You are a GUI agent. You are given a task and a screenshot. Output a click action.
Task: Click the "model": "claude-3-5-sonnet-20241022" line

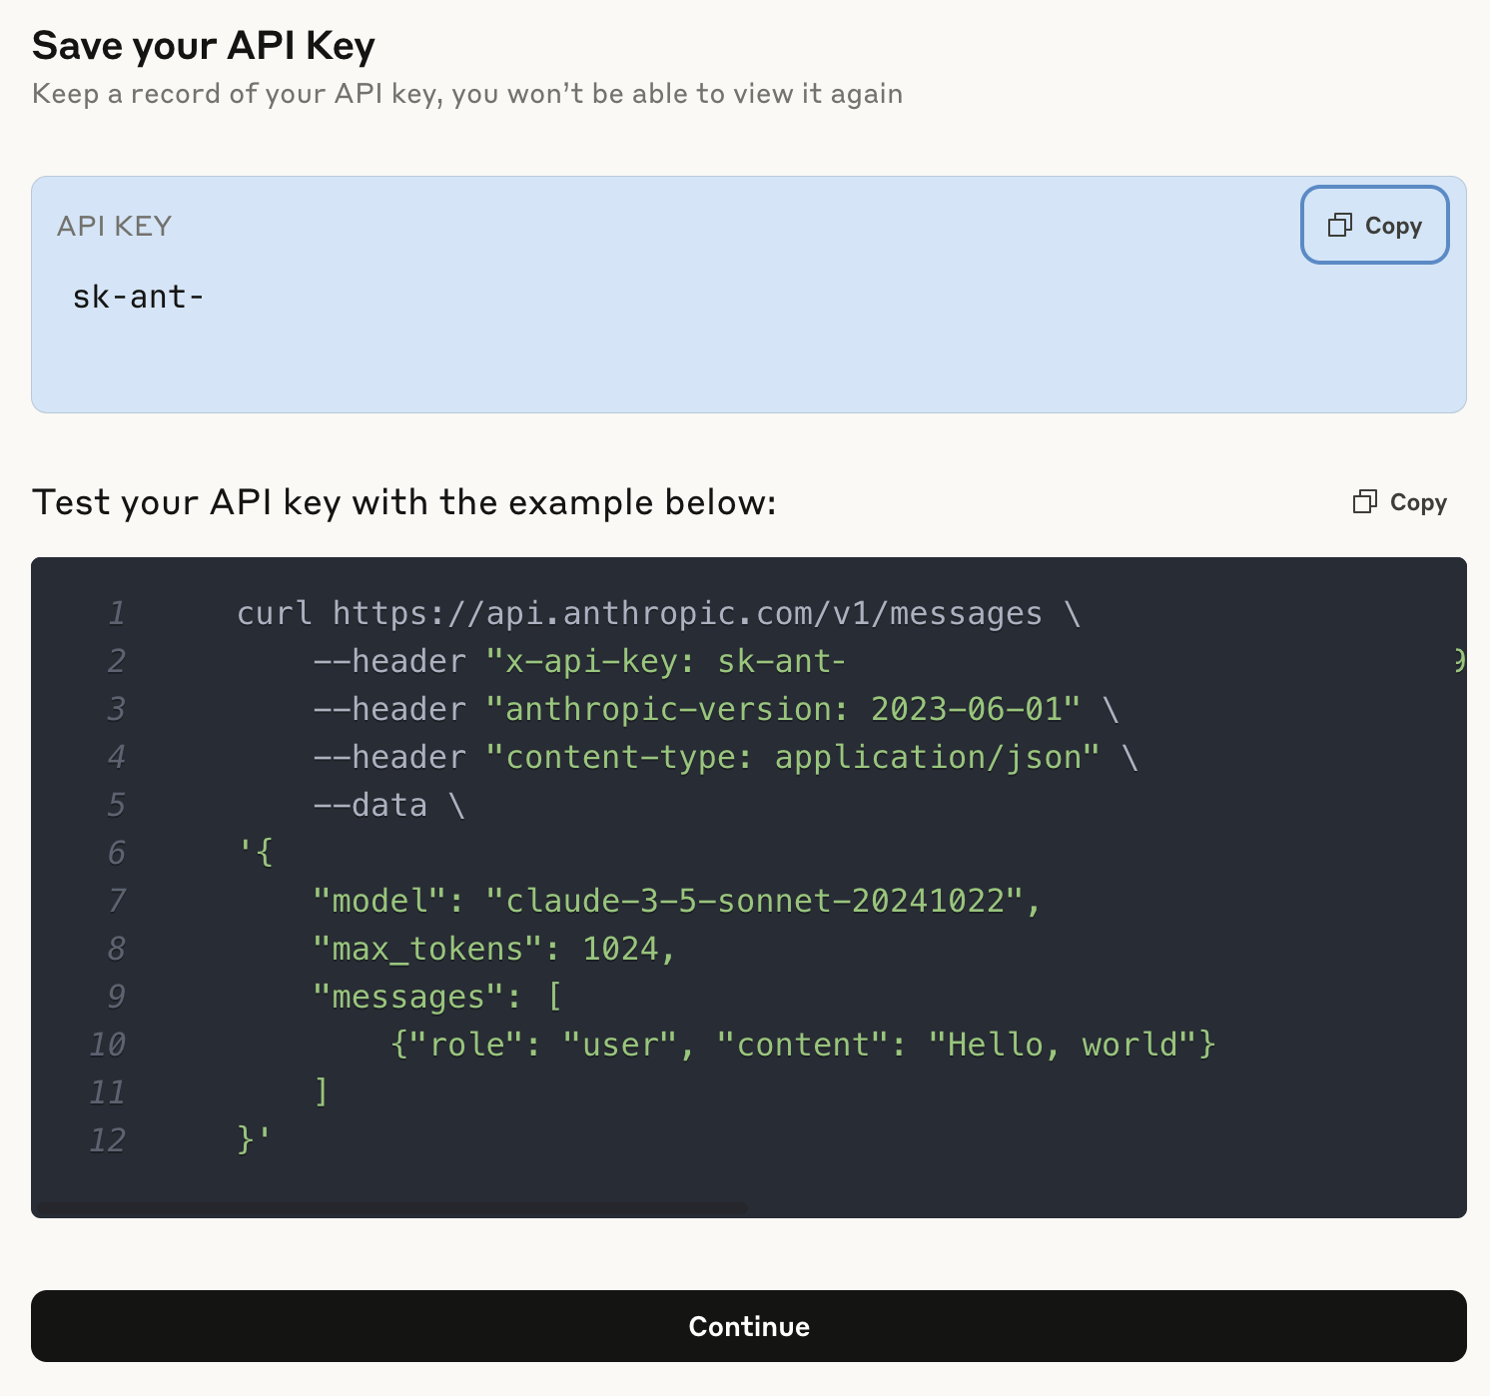(676, 901)
